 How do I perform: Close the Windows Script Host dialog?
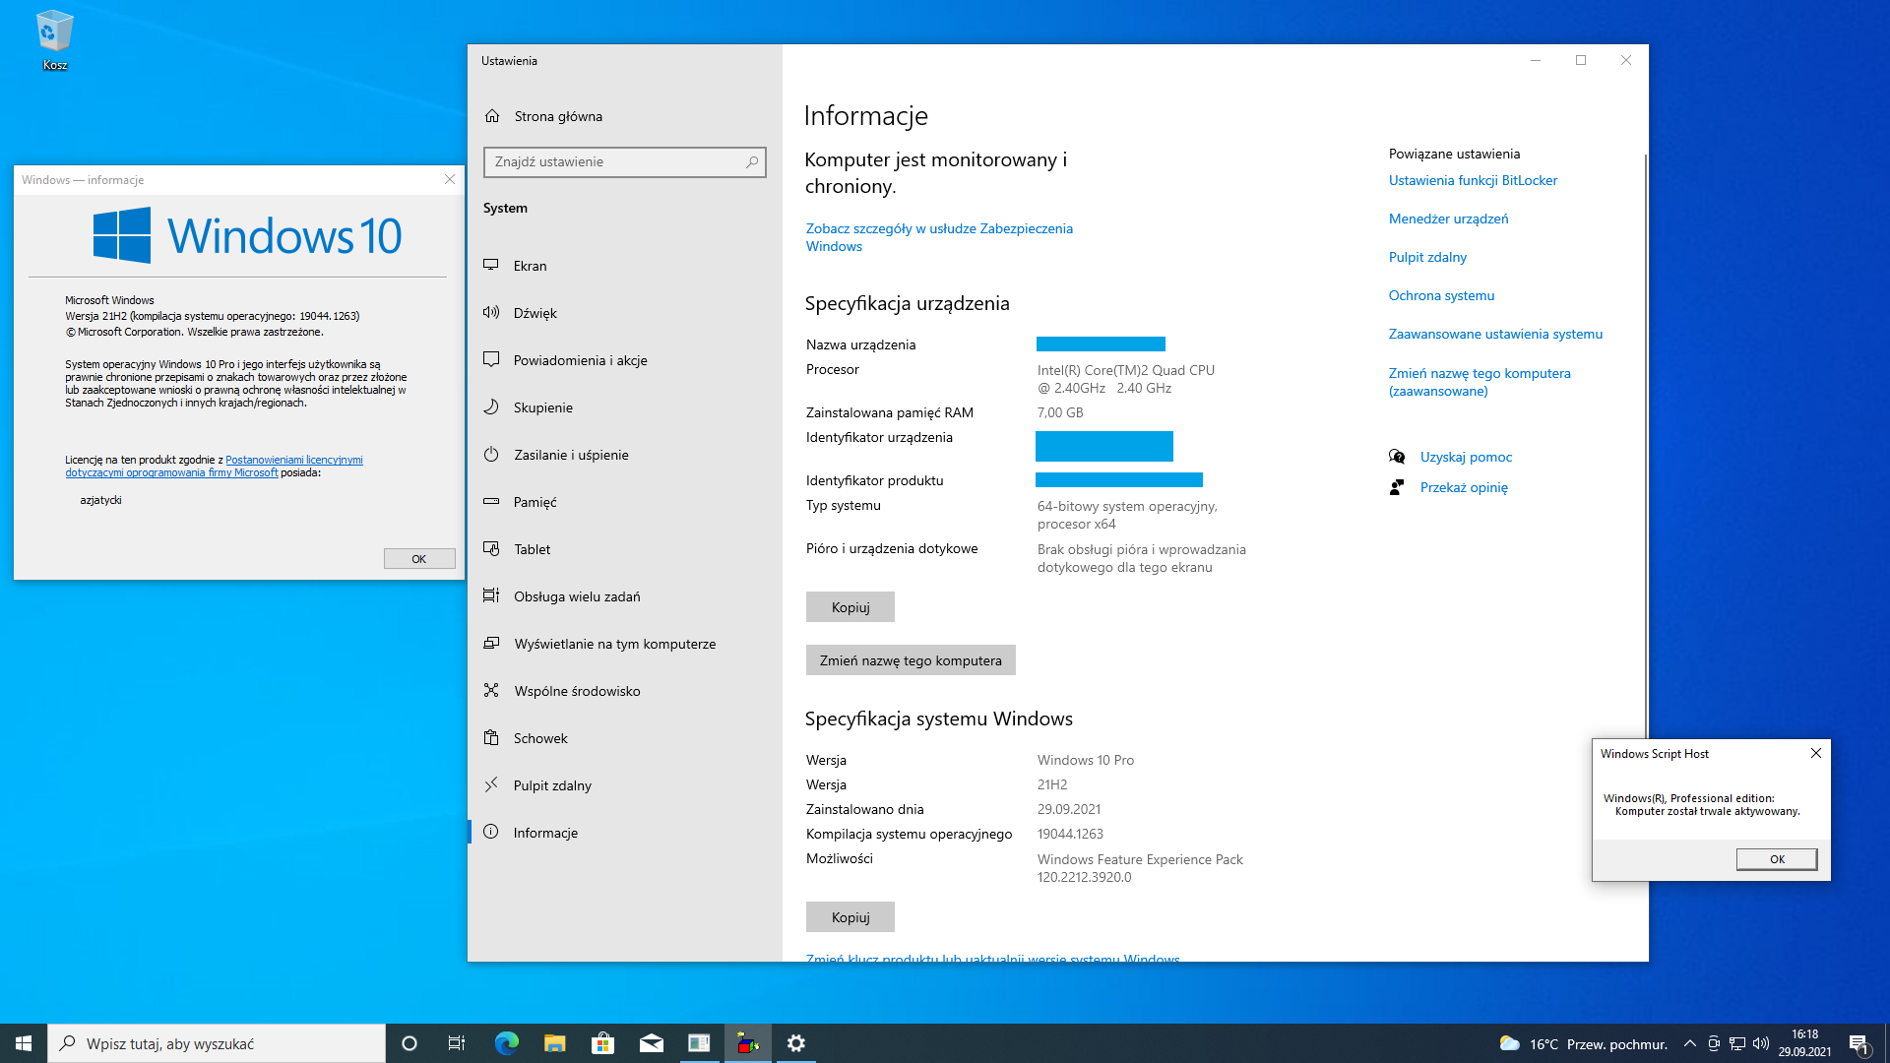coord(1816,754)
